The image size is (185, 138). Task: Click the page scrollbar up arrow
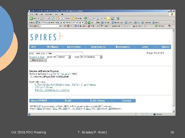coord(173,30)
